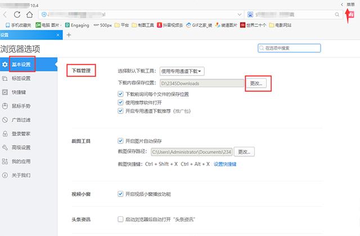
Task: Reload the page with the refresh icon
Action: click(17, 15)
